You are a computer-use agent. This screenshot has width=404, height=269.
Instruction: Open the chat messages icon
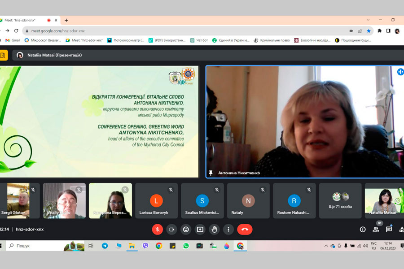[x=389, y=229]
